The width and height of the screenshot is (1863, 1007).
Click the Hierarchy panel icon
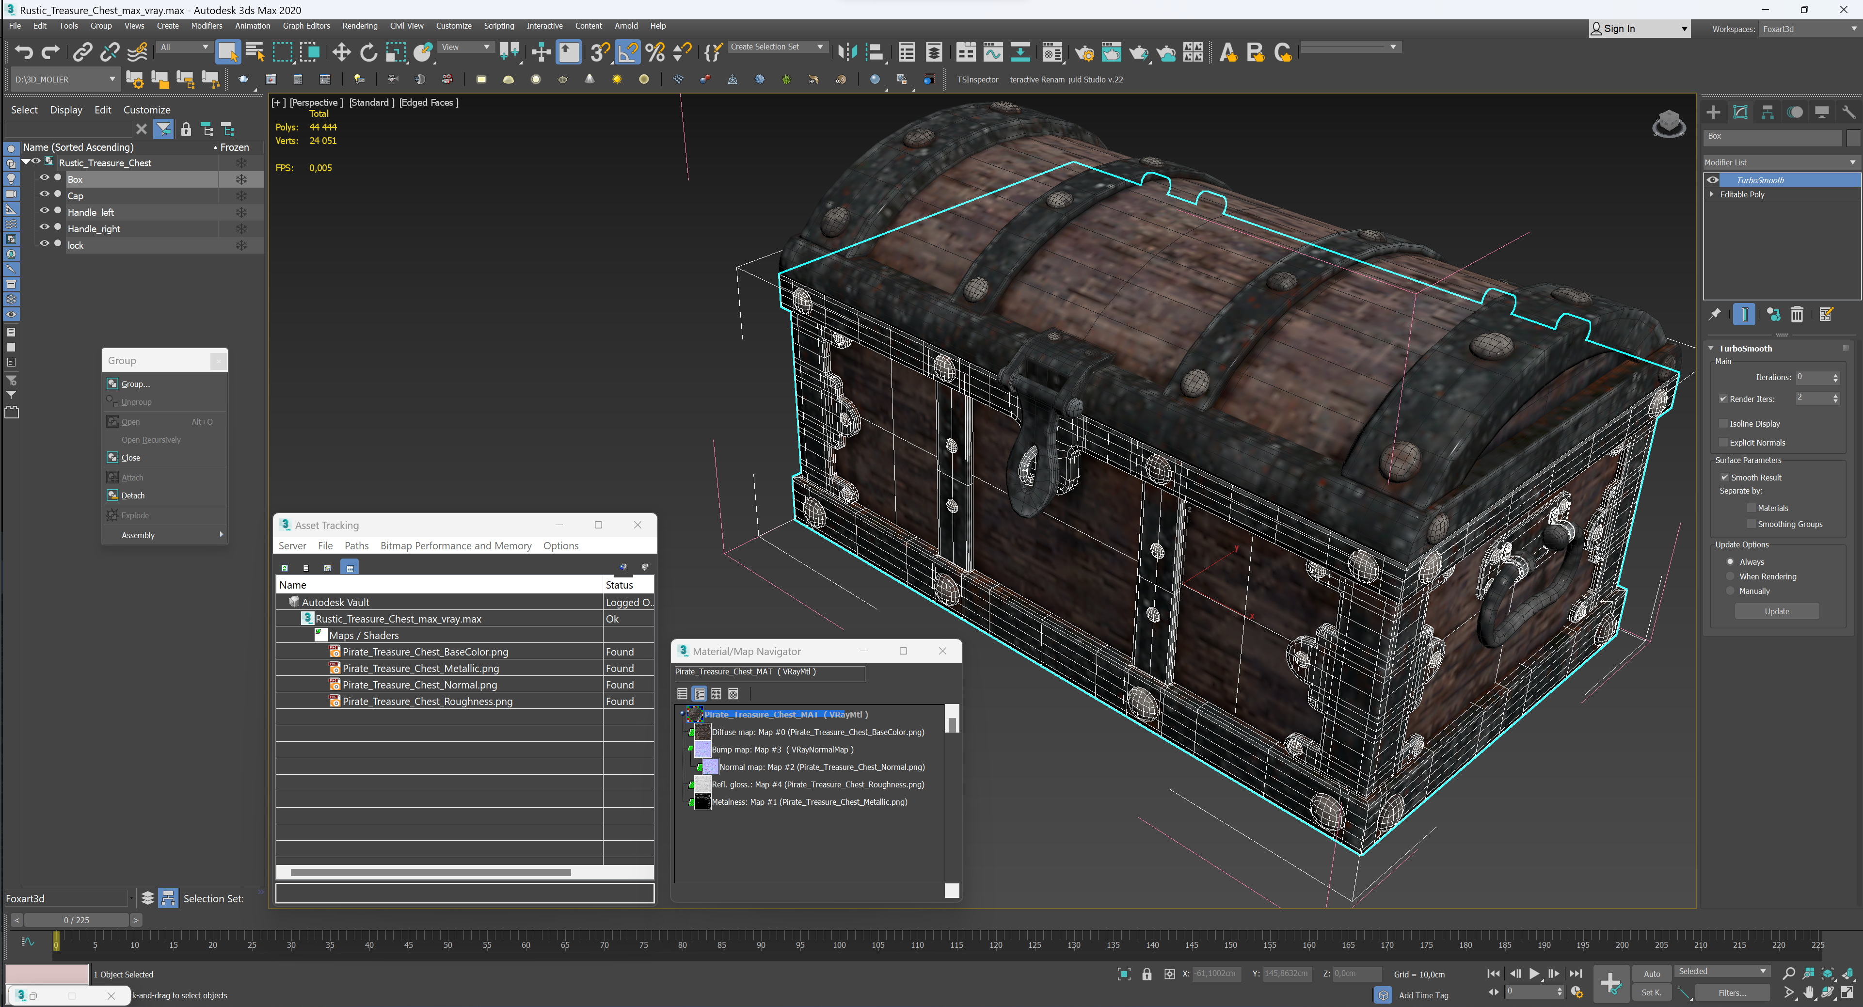point(1767,112)
